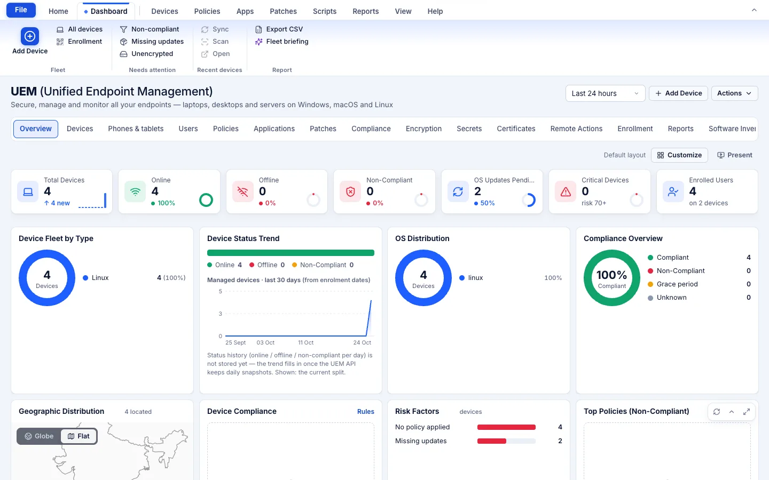Open the Last 24 hours dropdown
769x480 pixels.
pyautogui.click(x=605, y=93)
